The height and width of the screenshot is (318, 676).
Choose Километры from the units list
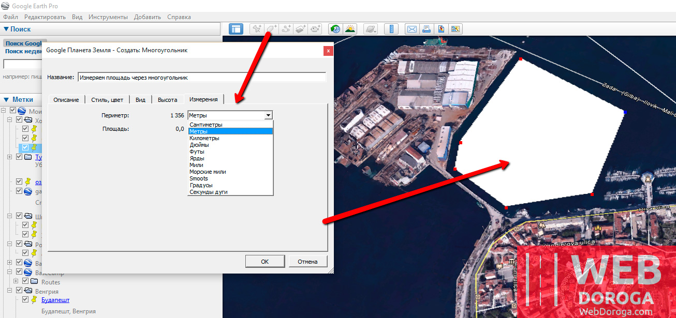[x=230, y=138]
